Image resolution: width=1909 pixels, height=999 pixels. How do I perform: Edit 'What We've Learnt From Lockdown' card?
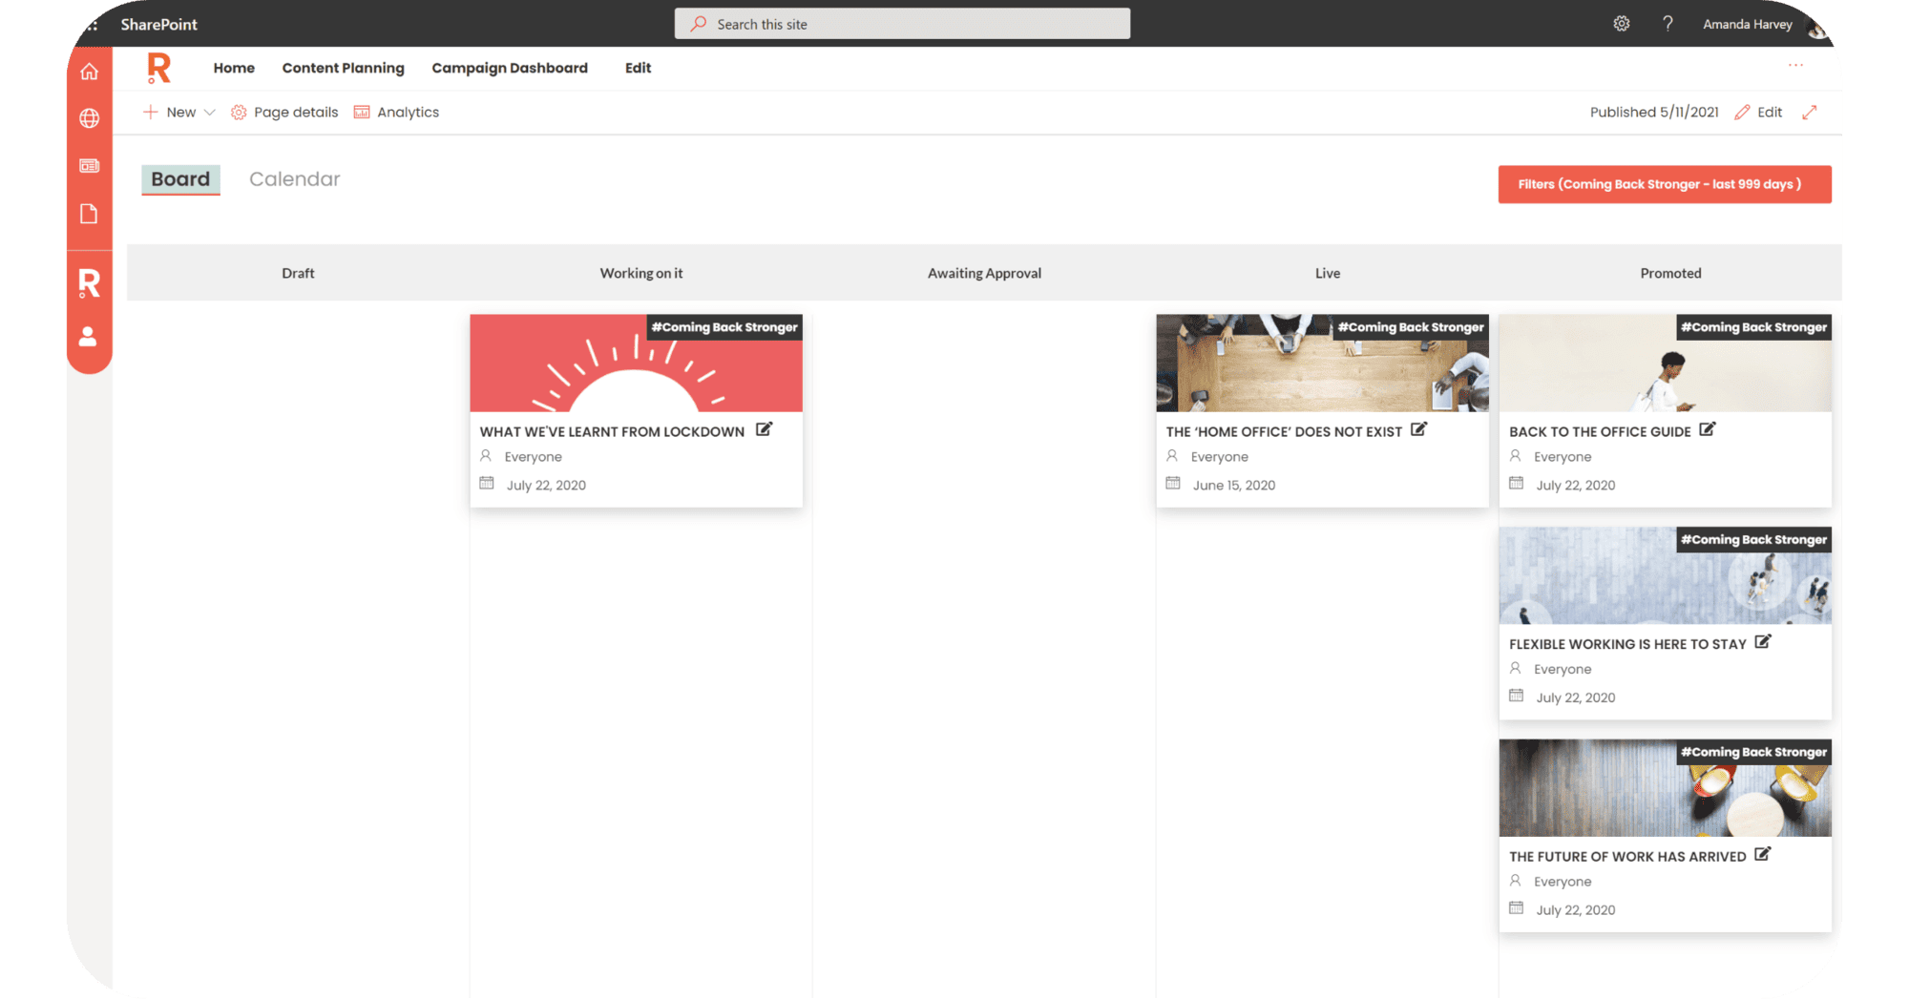point(764,429)
